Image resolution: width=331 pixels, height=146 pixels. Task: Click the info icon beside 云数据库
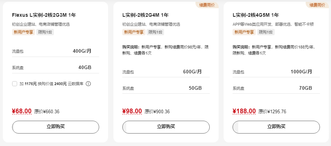(x=88, y=84)
